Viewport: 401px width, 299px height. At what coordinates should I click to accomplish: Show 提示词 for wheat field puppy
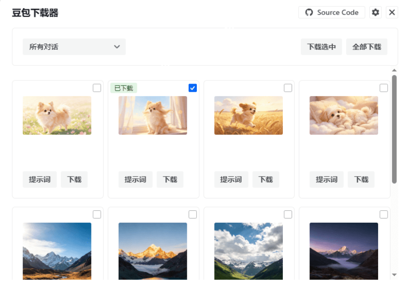pos(231,180)
